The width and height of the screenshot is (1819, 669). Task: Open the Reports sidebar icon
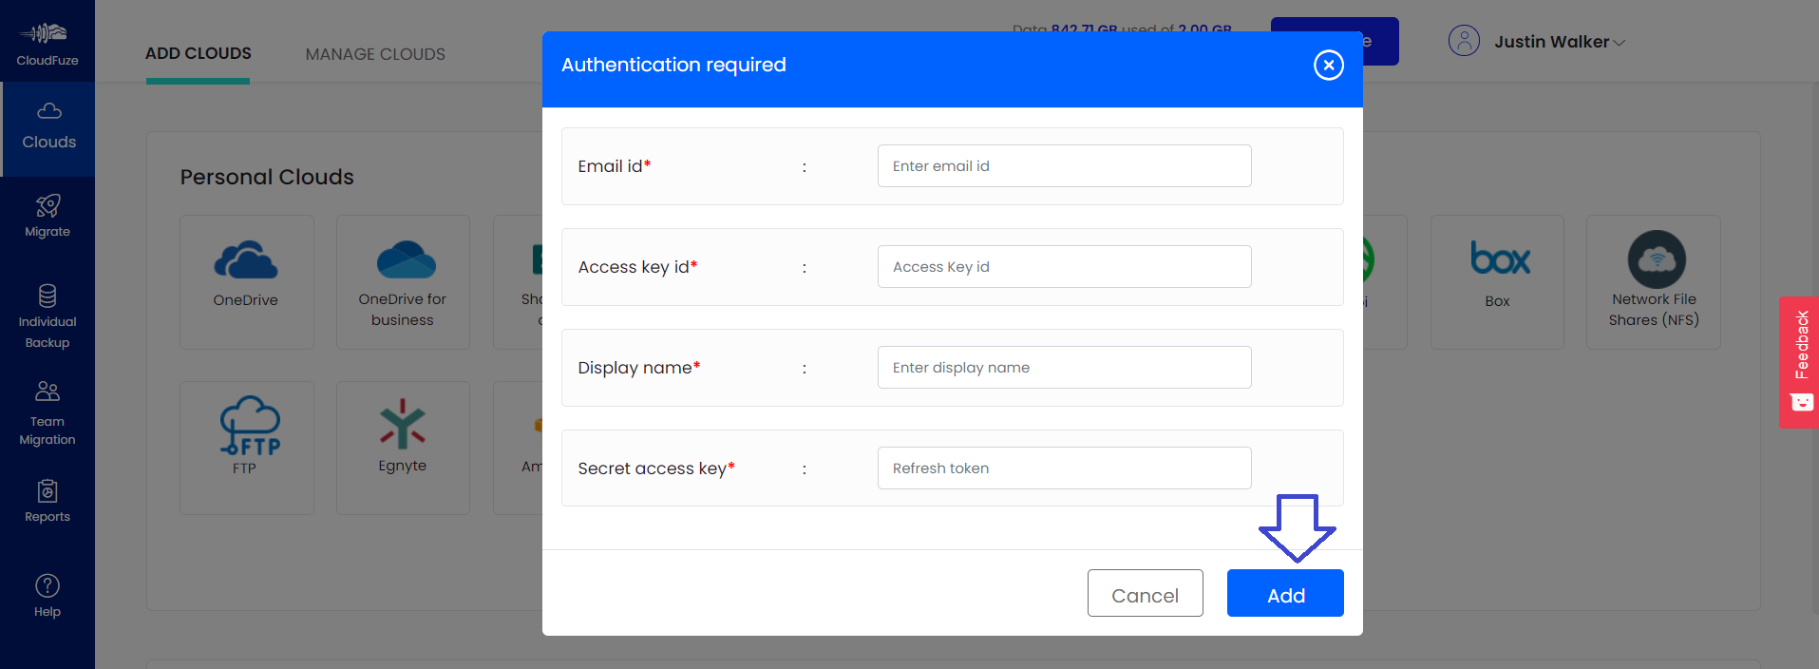(x=47, y=501)
